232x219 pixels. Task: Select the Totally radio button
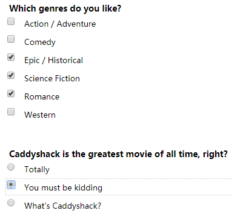(11, 167)
